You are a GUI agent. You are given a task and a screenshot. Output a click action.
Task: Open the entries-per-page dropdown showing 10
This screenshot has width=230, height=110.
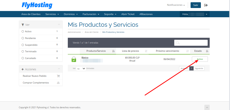tap(81, 68)
